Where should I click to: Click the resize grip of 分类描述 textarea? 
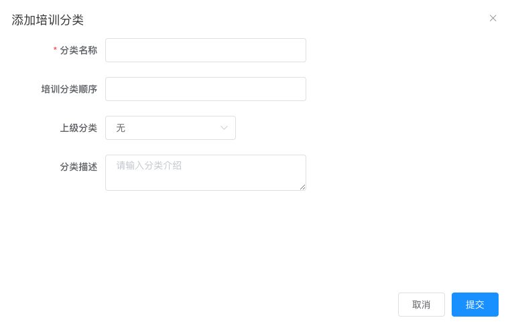click(302, 187)
